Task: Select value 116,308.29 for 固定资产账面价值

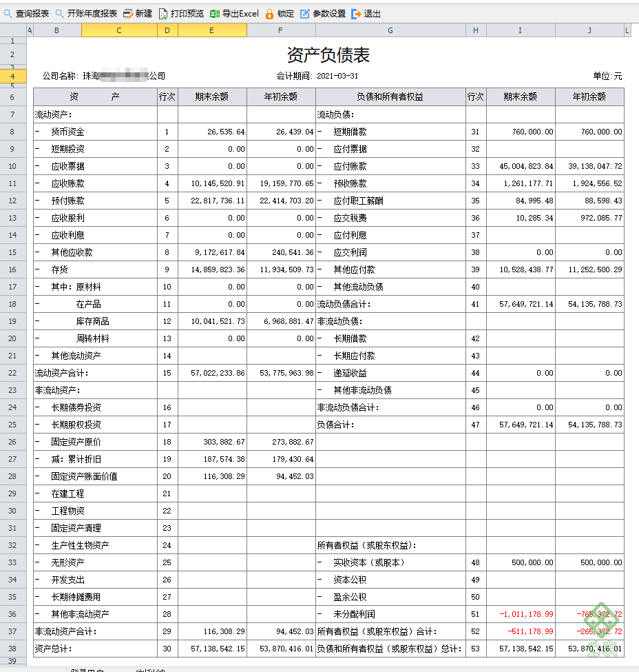Action: (x=213, y=476)
